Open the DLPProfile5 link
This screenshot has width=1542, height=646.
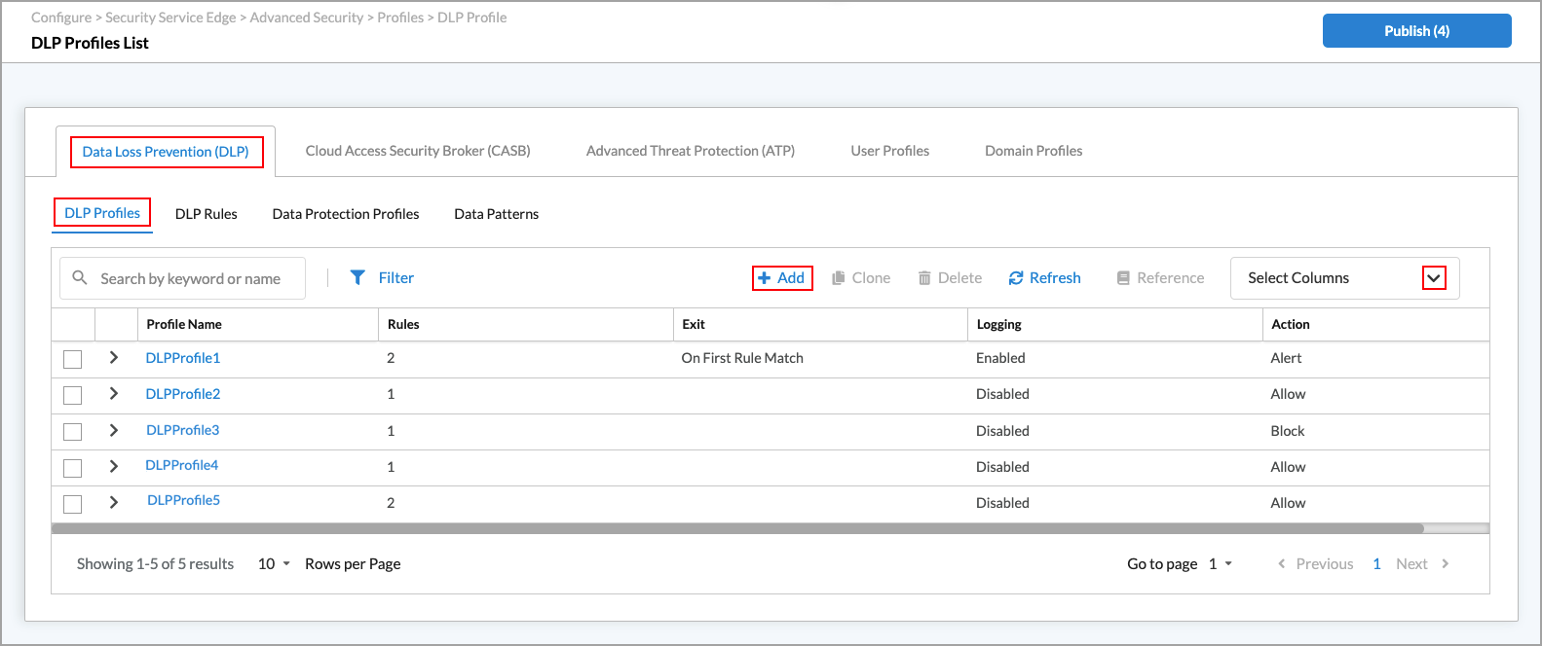click(184, 500)
